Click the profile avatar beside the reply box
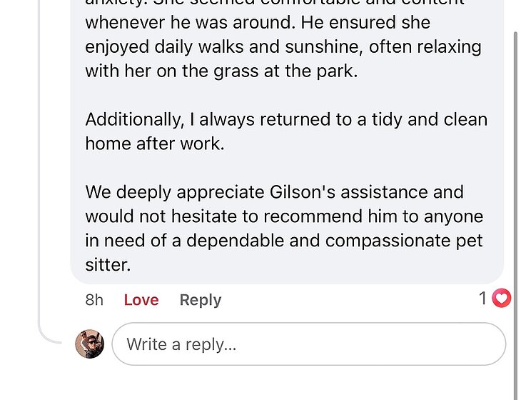This screenshot has height=400, width=521. pyautogui.click(x=90, y=344)
